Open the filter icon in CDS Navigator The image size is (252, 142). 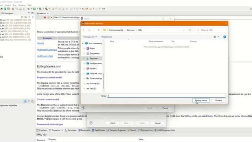29,17
